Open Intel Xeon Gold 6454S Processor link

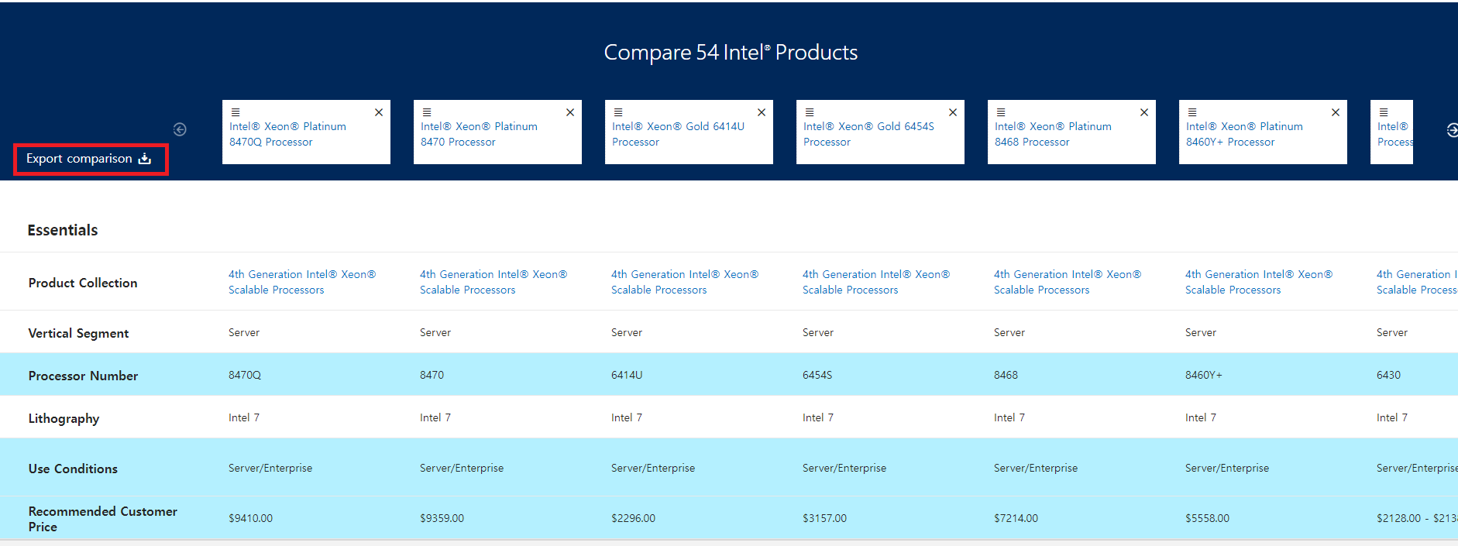868,134
